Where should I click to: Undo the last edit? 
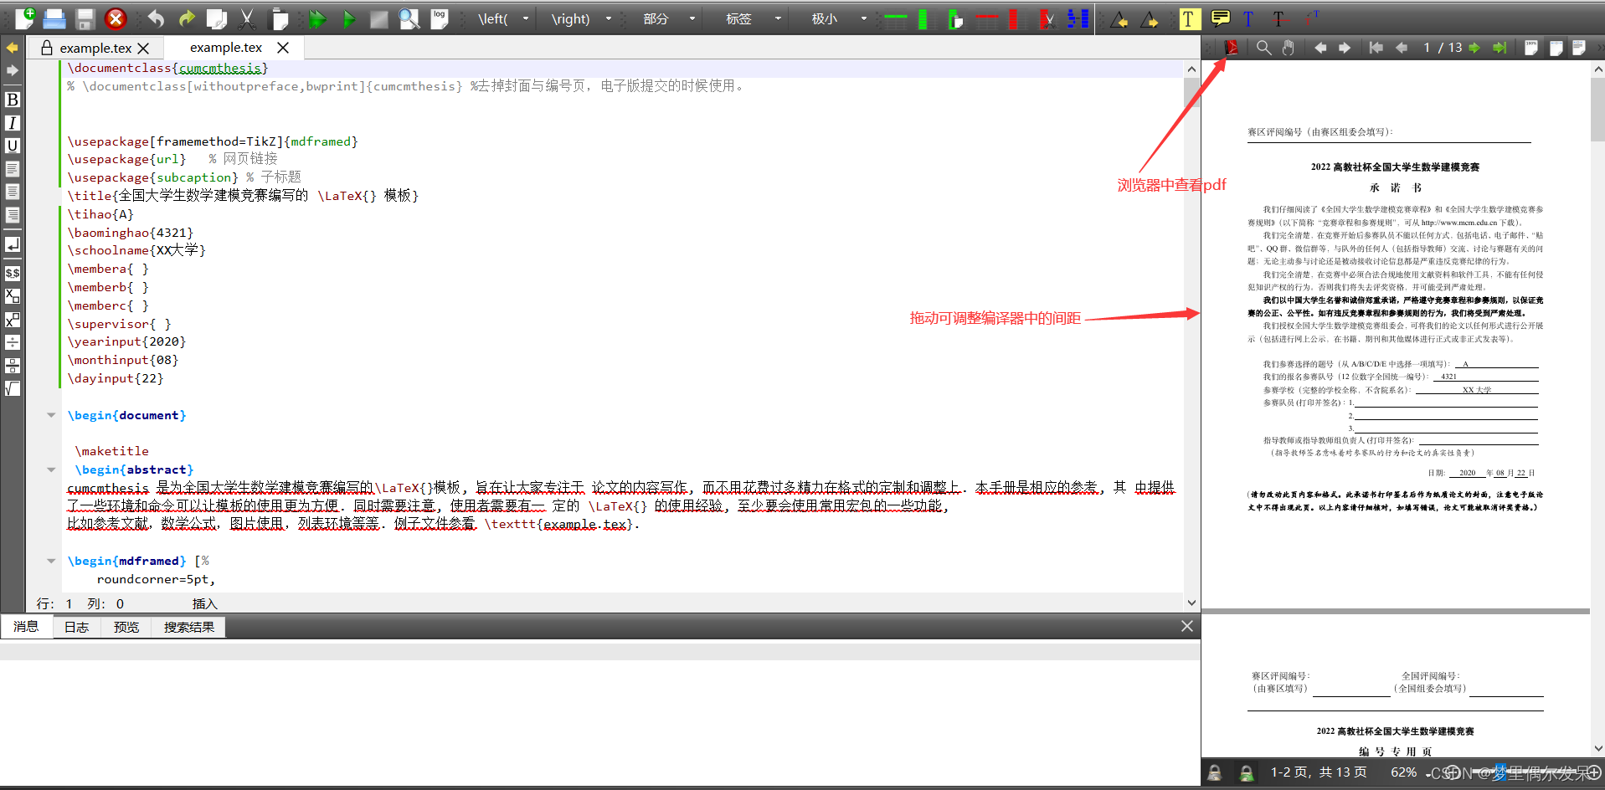pyautogui.click(x=157, y=18)
